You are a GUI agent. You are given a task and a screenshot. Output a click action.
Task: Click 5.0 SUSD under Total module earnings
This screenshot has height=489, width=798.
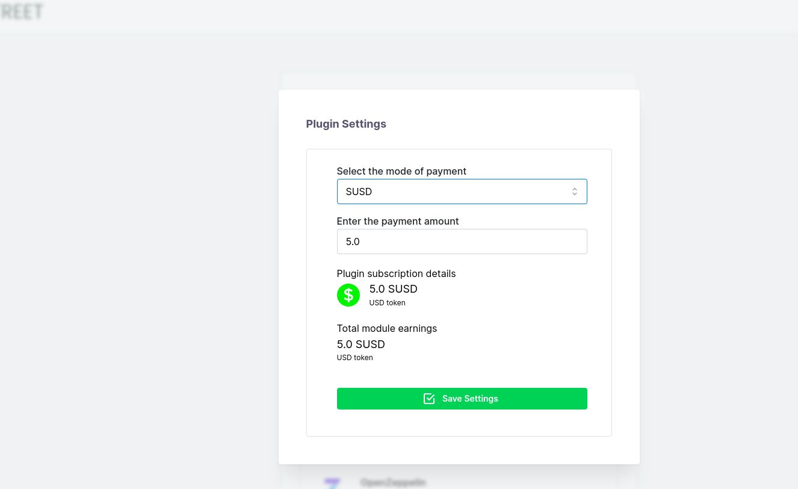[361, 344]
